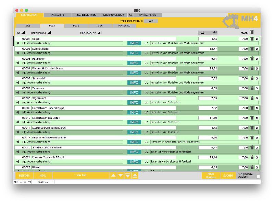Viewport: 274px width, 203px height.
Task: Jump to the first record with the up-arrow-with-bar icon
Action: tap(135, 176)
